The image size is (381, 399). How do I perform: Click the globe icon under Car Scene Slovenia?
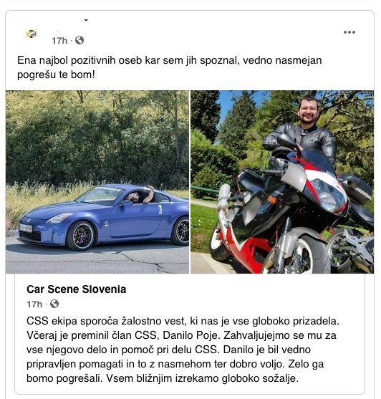(x=54, y=304)
